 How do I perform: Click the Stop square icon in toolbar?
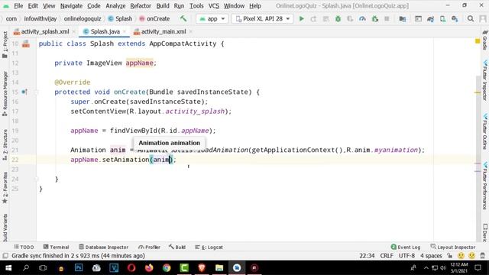[x=387, y=18]
